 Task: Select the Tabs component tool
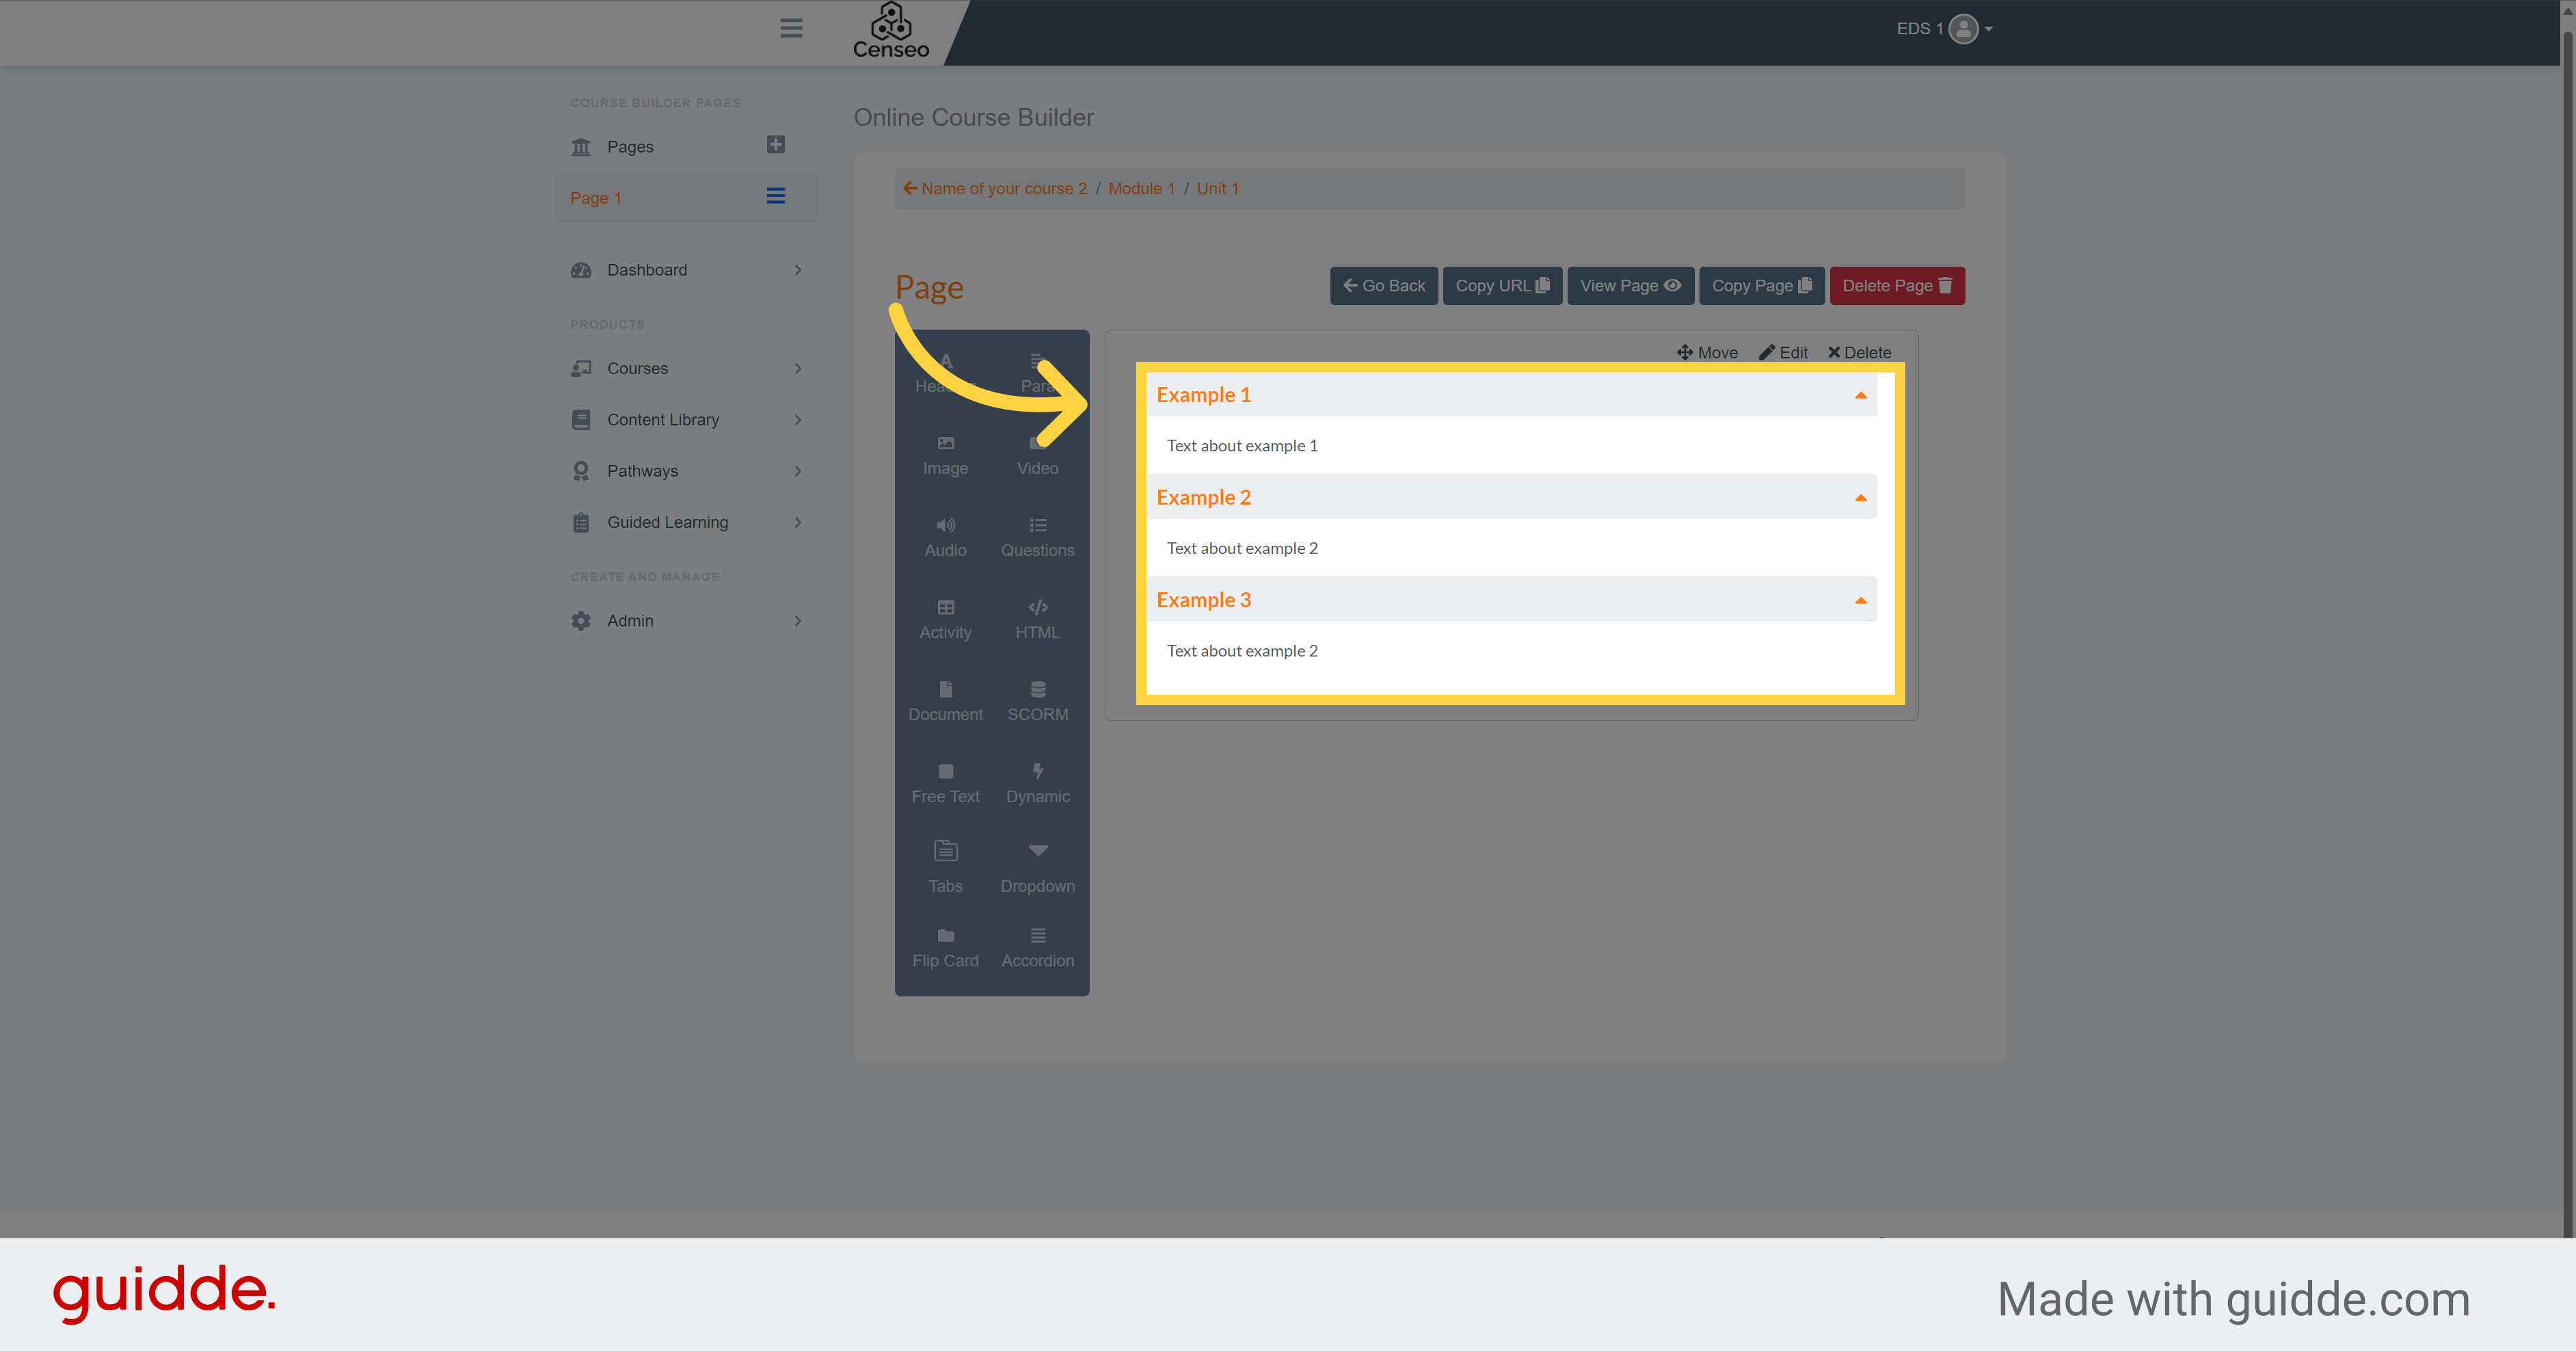click(x=945, y=868)
